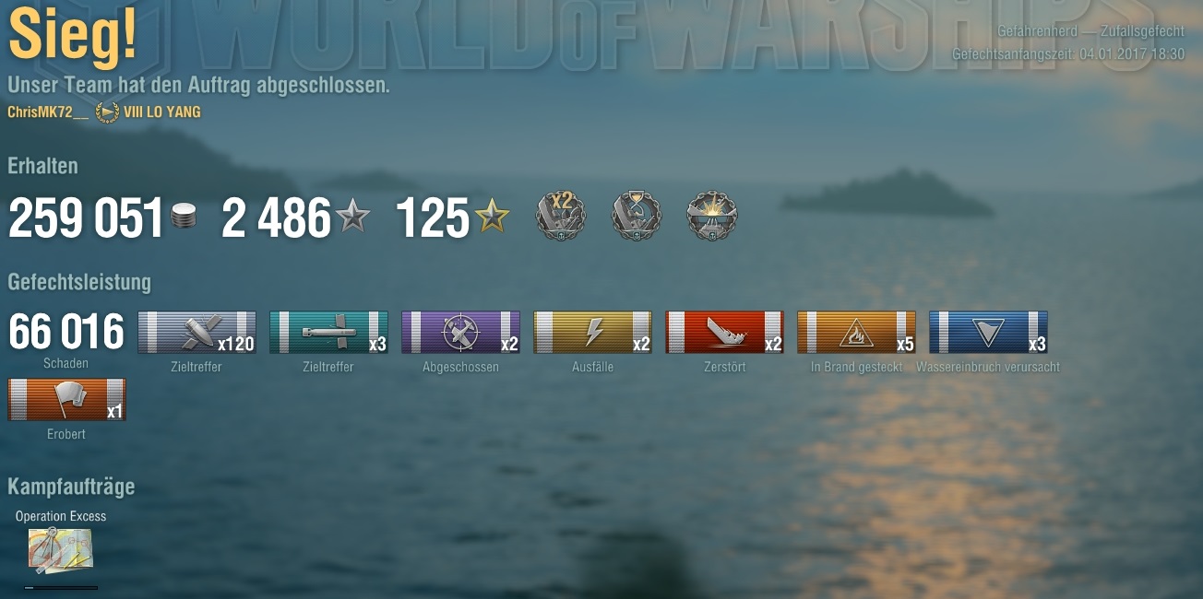The height and width of the screenshot is (599, 1203).
Task: Click the x2 achievement medal badge
Action: coord(561,217)
